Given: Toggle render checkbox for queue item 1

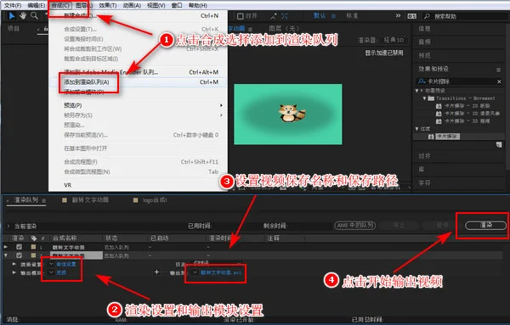Looking at the screenshot, I should click(x=20, y=247).
